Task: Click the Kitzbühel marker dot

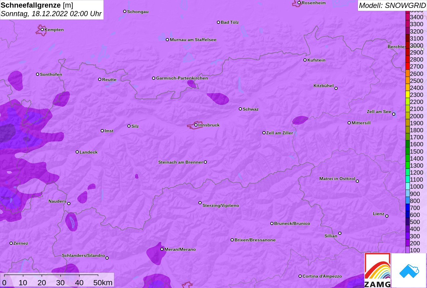Action: pyautogui.click(x=336, y=88)
